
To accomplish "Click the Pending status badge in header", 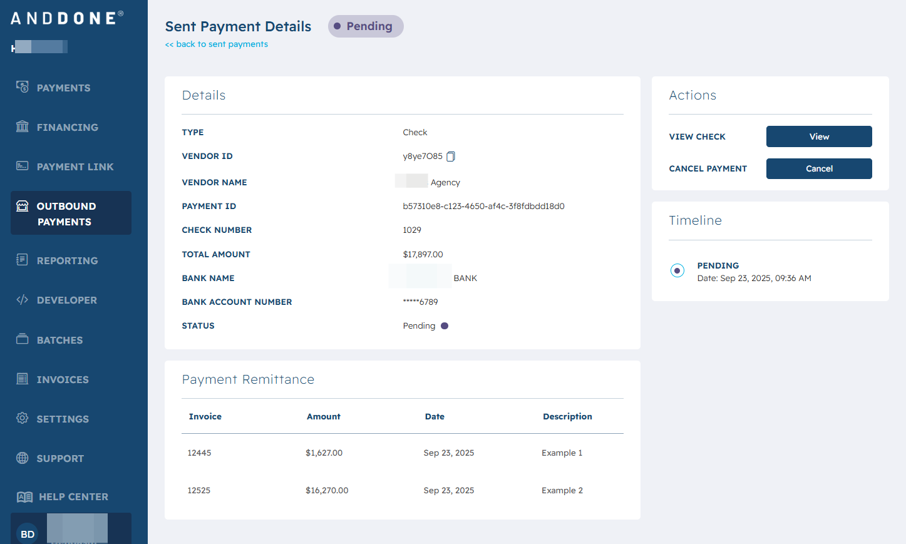I will click(366, 26).
